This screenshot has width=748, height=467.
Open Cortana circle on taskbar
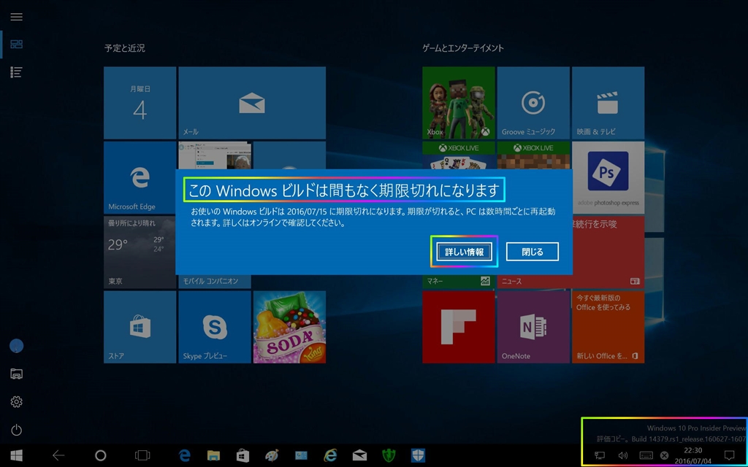[x=101, y=455]
